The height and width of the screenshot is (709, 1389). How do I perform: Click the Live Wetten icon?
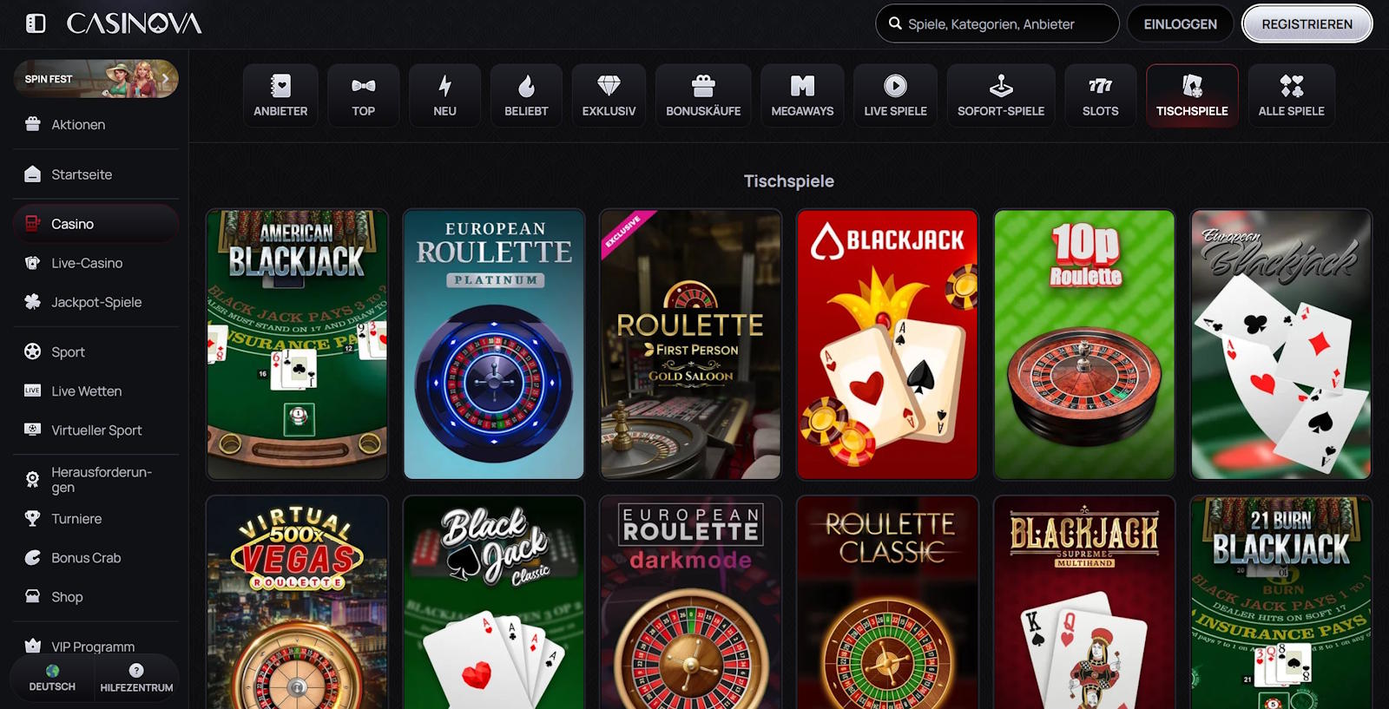(33, 391)
